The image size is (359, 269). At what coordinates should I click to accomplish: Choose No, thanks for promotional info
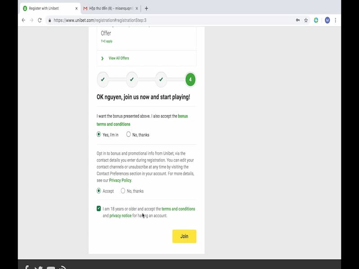click(123, 191)
